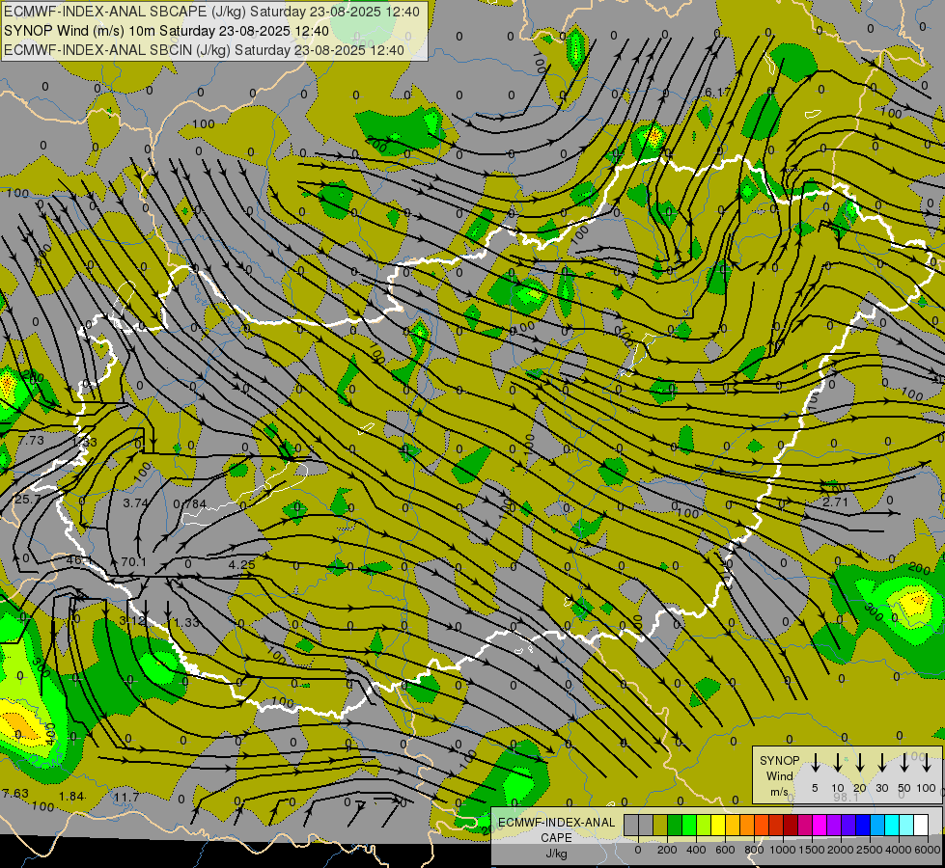The image size is (945, 868).
Task: Click the wind arrow above the 50 m/s label
Action: coord(904,763)
